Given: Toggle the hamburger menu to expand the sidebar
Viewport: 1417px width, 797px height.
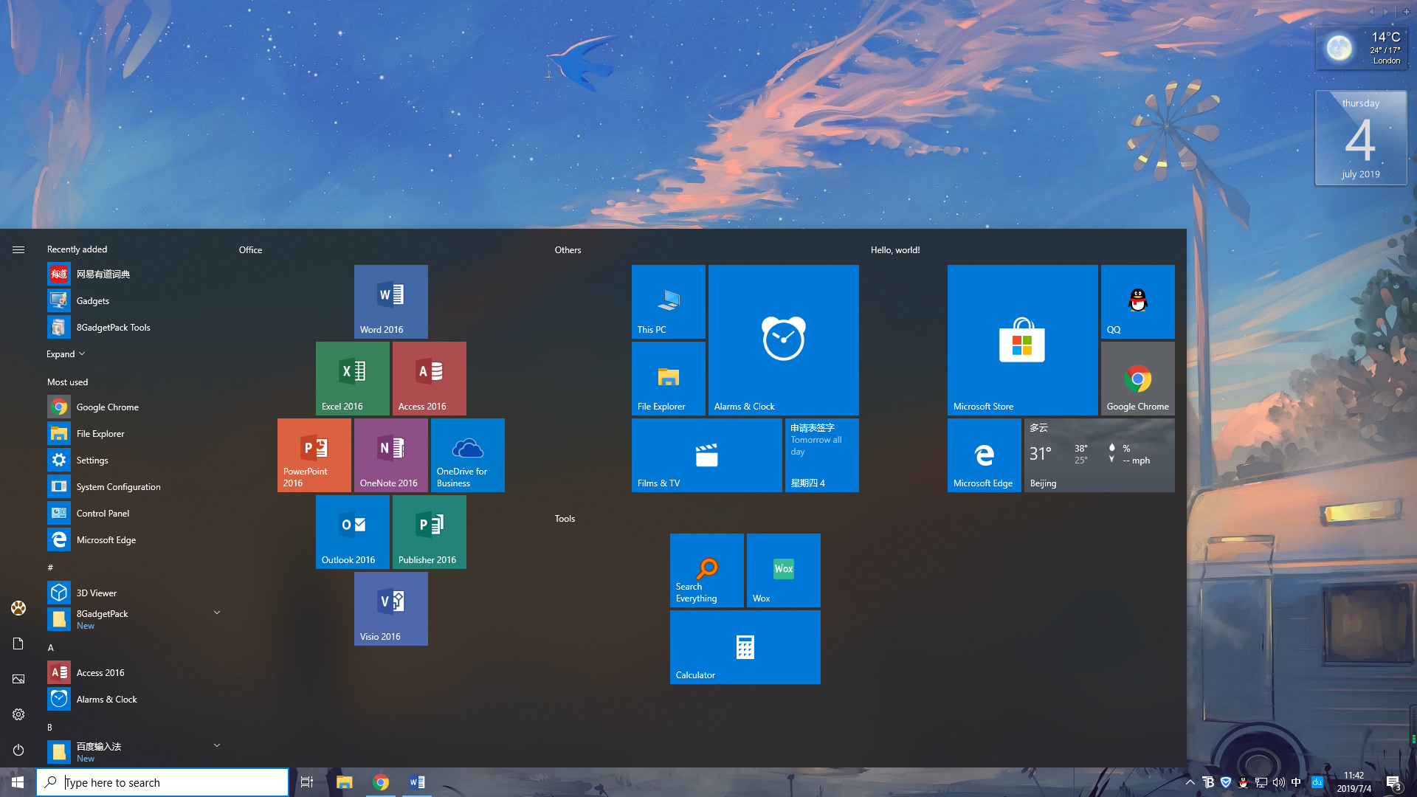Looking at the screenshot, I should point(18,250).
